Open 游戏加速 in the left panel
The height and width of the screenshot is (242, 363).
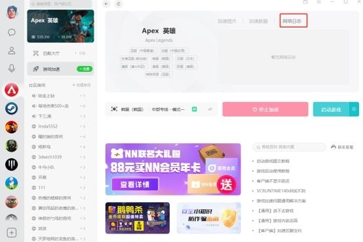click(61, 69)
